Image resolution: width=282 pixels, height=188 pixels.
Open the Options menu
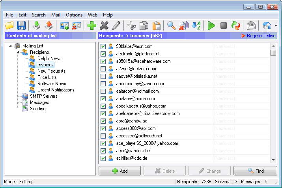pos(74,15)
